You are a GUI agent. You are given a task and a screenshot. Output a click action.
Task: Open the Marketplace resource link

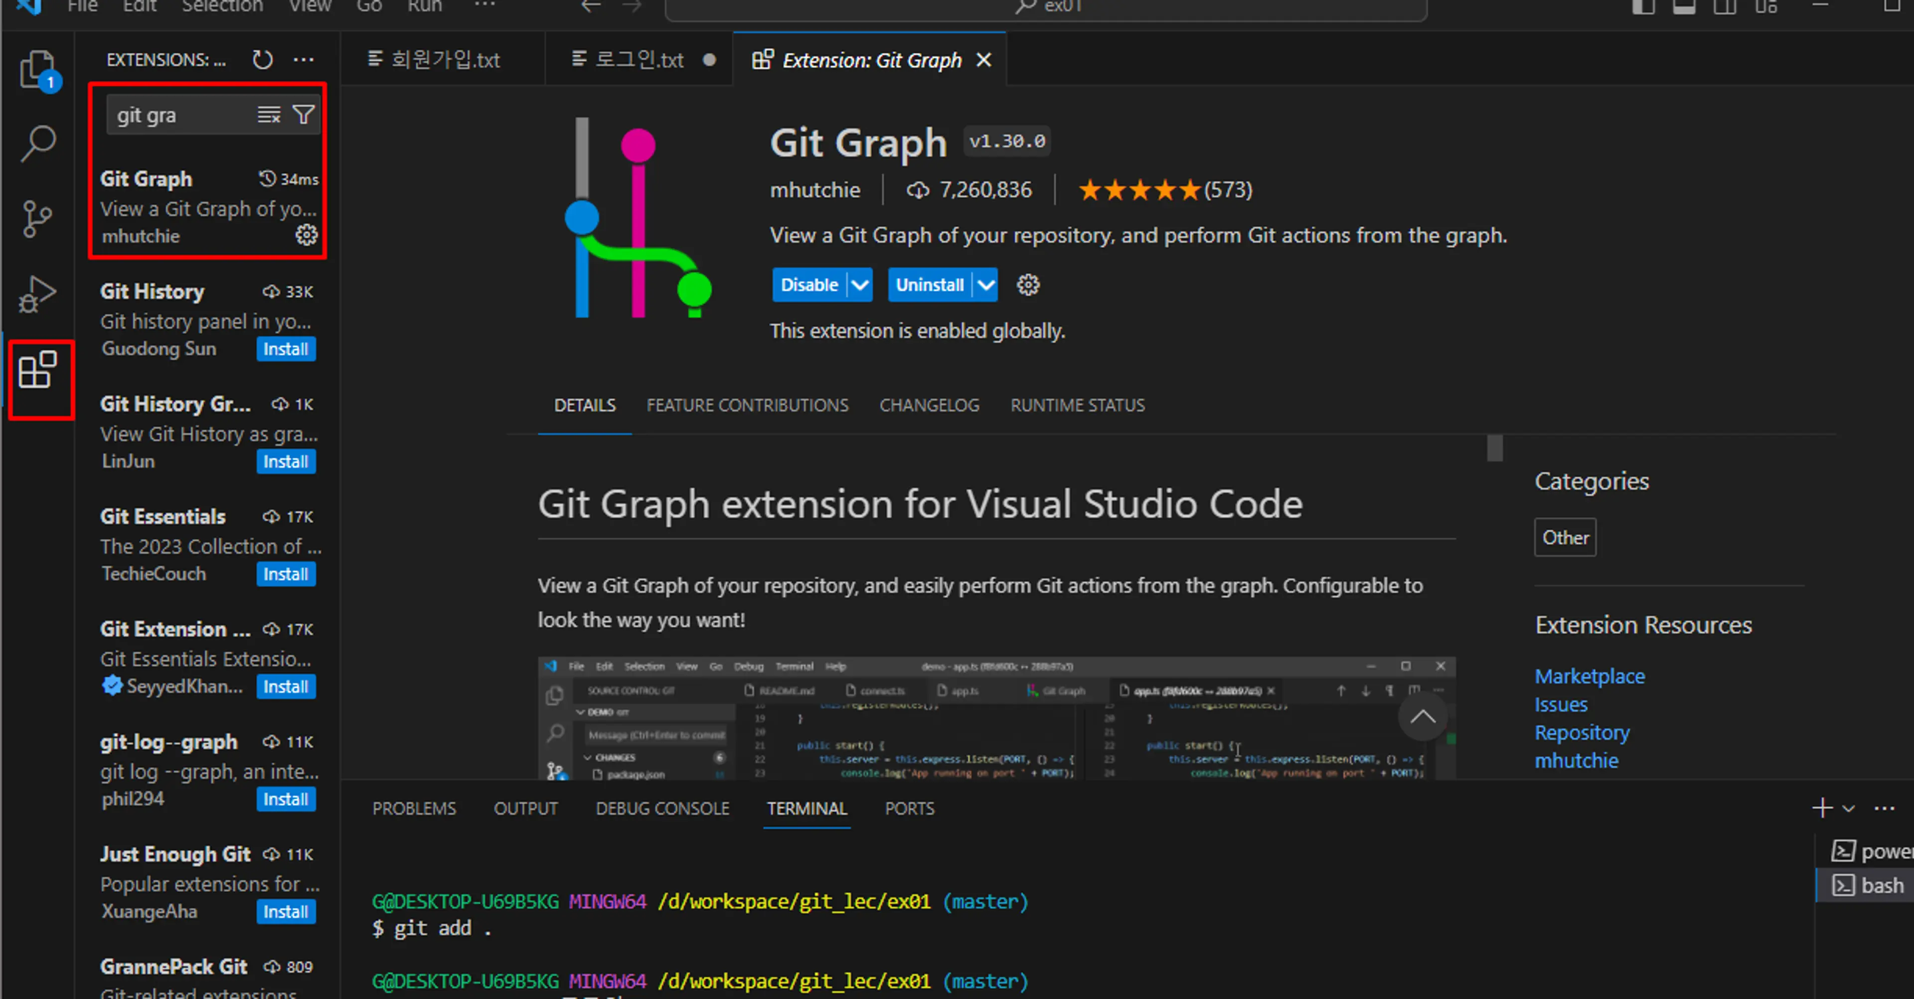click(x=1590, y=677)
